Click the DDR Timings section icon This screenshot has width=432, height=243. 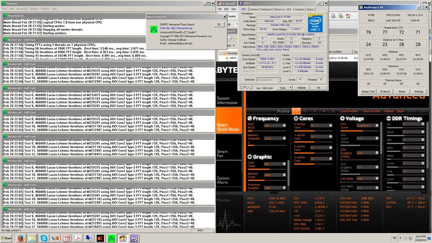click(x=389, y=118)
